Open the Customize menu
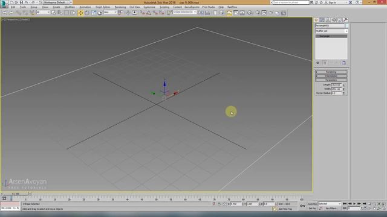The height and width of the screenshot is (217, 387). 149,7
